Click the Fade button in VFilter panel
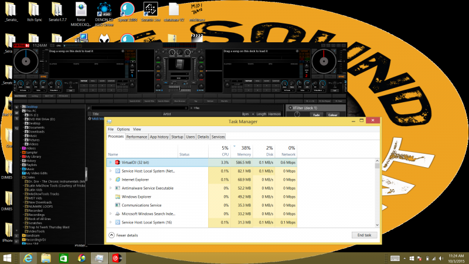This screenshot has height=264, width=469. (317, 115)
